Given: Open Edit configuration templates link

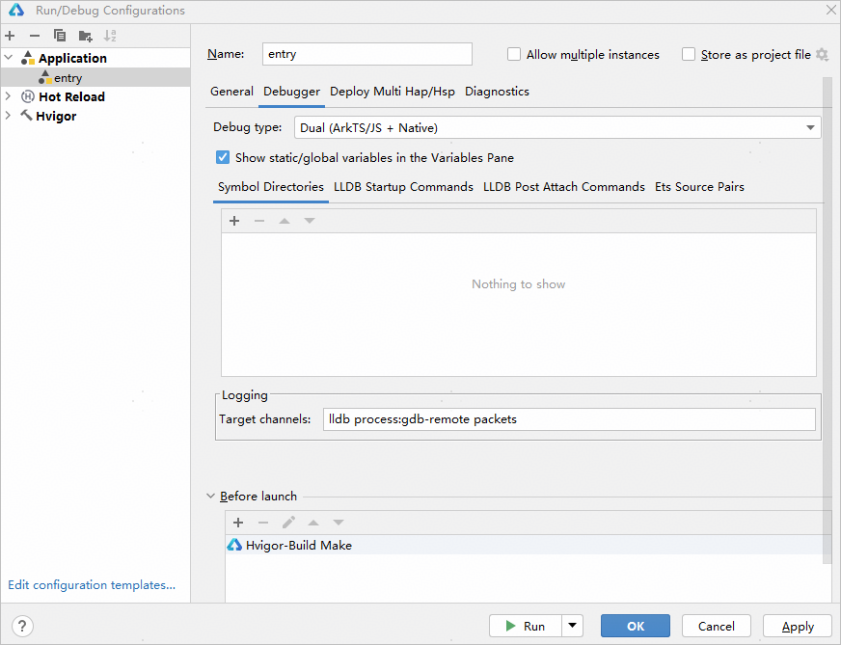Looking at the screenshot, I should click(92, 584).
